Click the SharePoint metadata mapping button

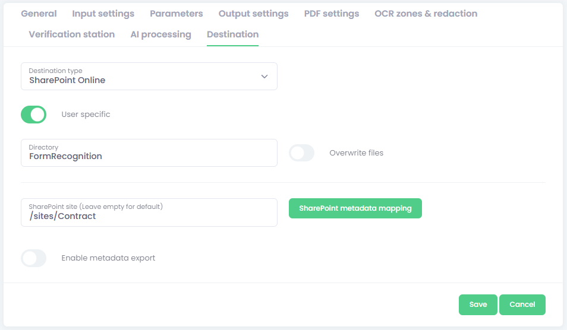pyautogui.click(x=355, y=208)
